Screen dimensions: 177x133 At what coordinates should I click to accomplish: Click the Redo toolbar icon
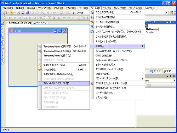tap(55, 13)
